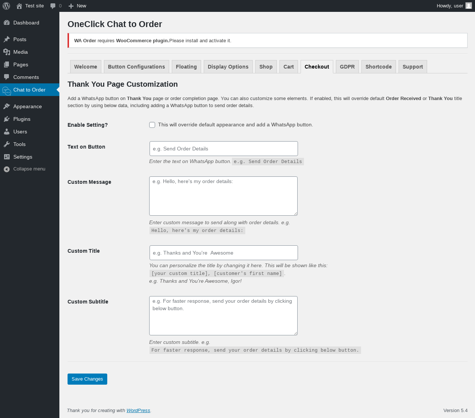Focus the Custom Title input field
This screenshot has height=418, width=475.
tap(224, 253)
